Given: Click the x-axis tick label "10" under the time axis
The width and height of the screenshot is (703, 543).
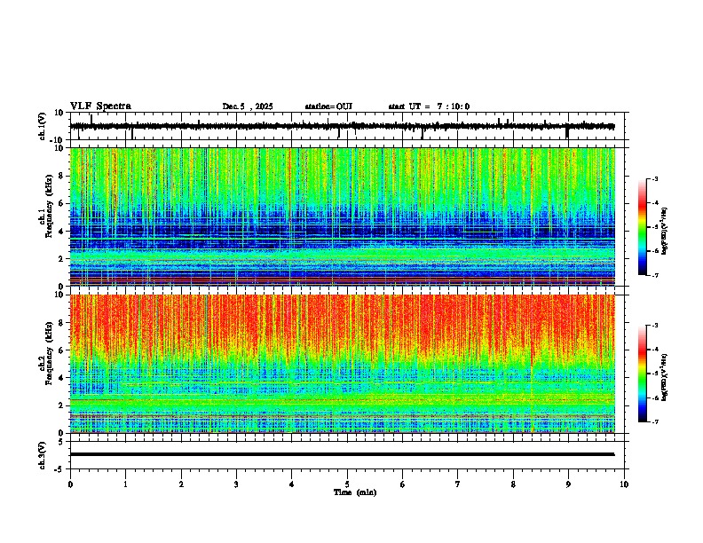Looking at the screenshot, I should [624, 484].
